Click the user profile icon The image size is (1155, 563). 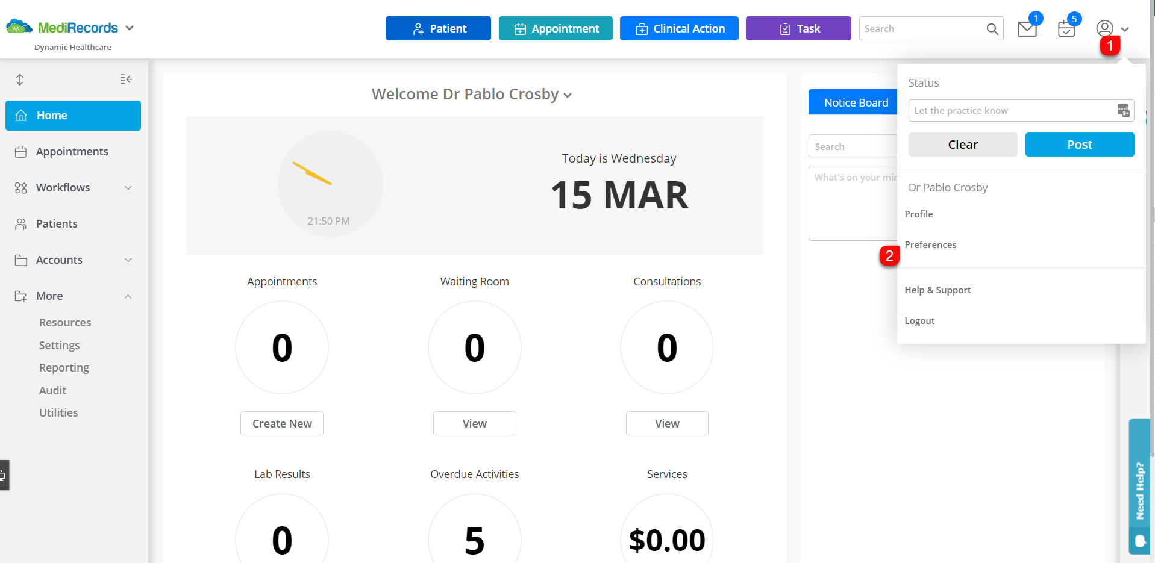[1104, 28]
